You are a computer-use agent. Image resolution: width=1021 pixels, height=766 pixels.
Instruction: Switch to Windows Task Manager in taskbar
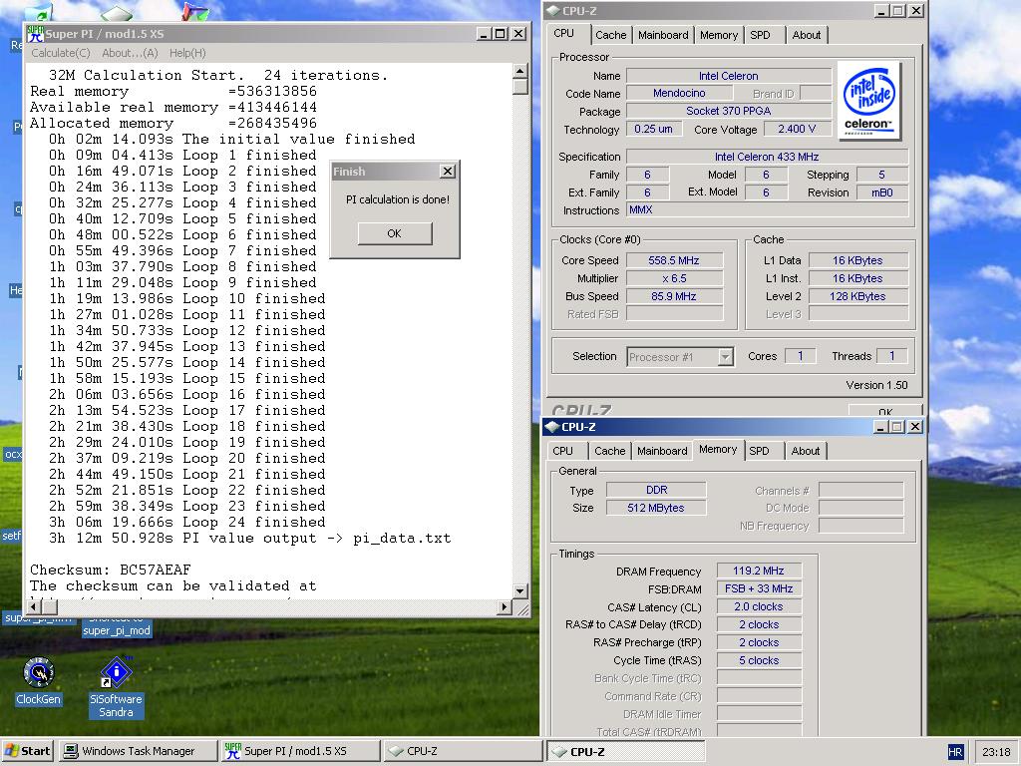(x=138, y=751)
